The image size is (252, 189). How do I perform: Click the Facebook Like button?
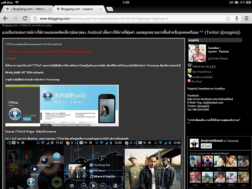(x=206, y=146)
